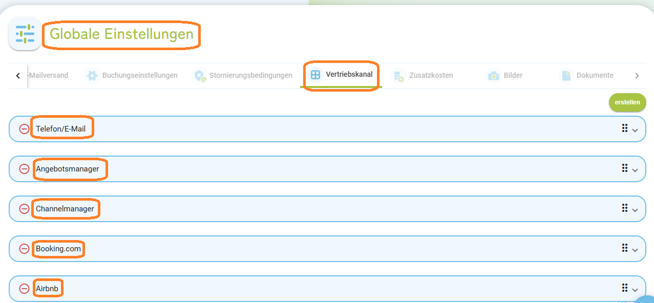Expand the Telefon/E-Mail row chevron
The height and width of the screenshot is (303, 654).
click(635, 130)
